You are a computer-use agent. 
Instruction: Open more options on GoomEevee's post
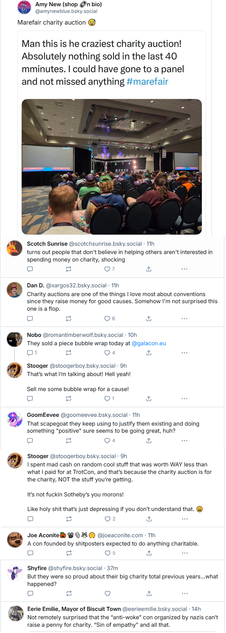click(184, 441)
